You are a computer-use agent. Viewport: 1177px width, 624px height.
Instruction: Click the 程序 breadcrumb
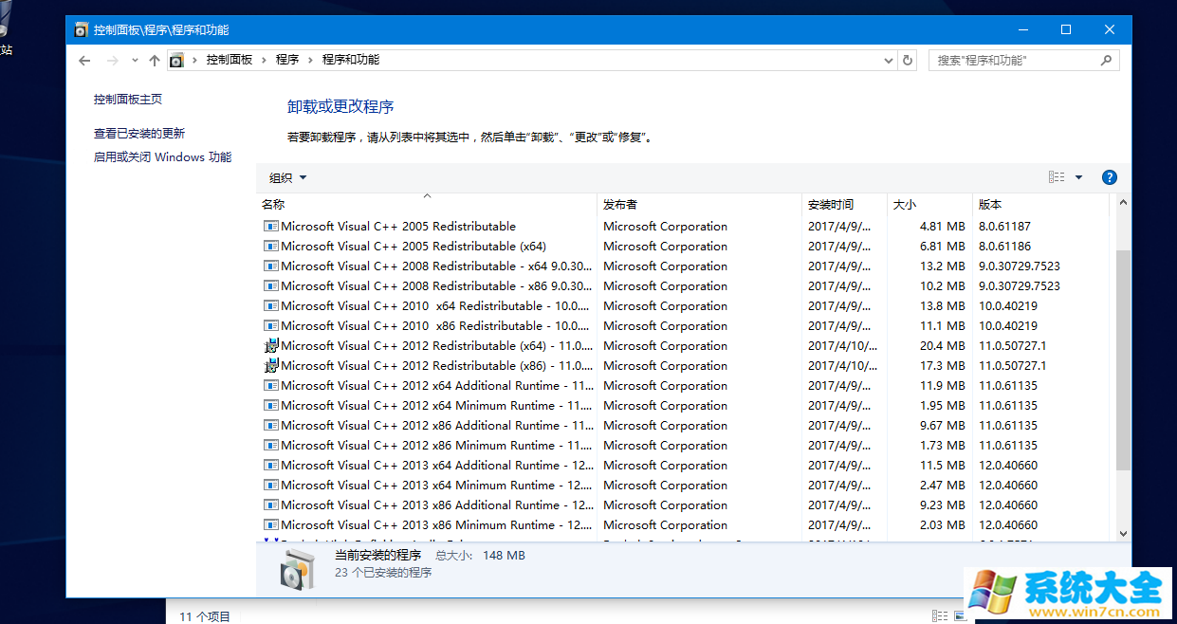[287, 60]
